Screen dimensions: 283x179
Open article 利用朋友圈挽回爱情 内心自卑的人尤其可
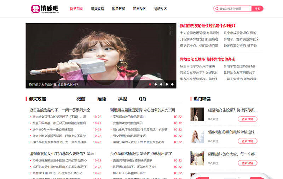(x=143, y=110)
